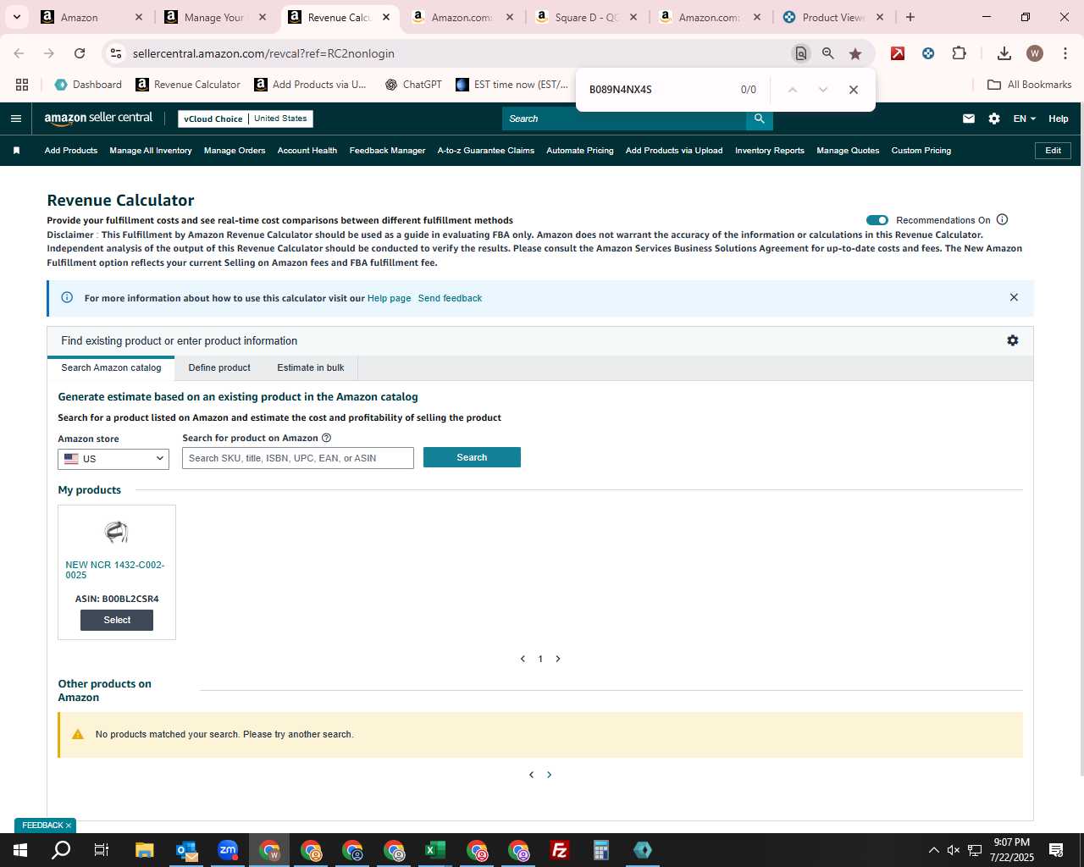
Task: Click the NEW NCR product thumbnail image
Action: coord(117,532)
